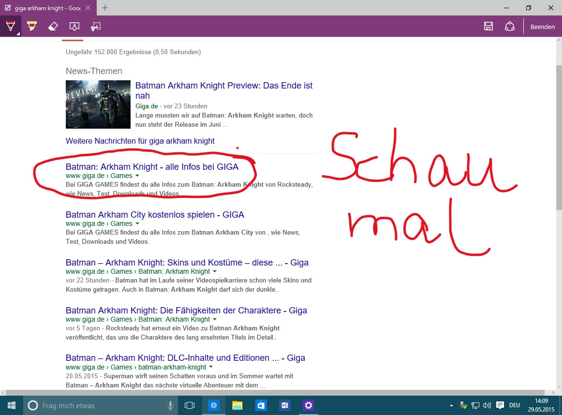Select the Clip tool with scissors
Image resolution: width=562 pixels, height=415 pixels.
point(96,26)
